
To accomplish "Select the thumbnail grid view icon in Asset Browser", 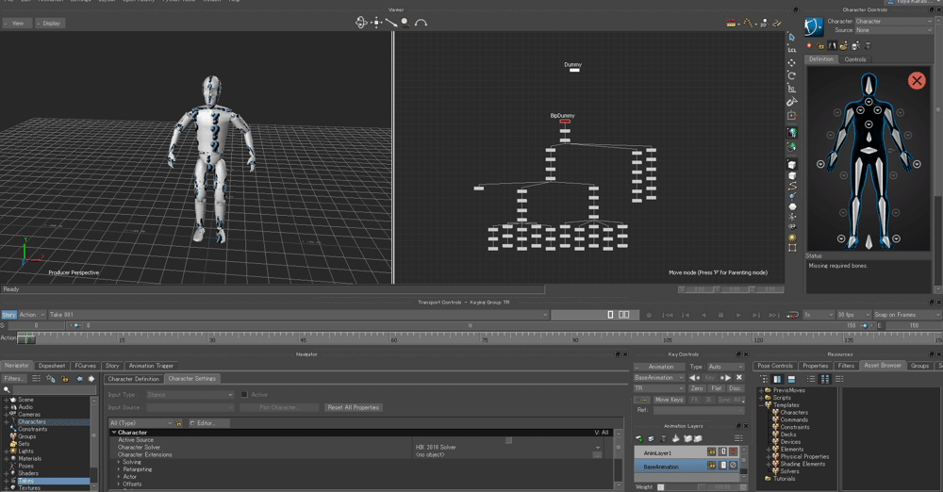I will point(825,379).
